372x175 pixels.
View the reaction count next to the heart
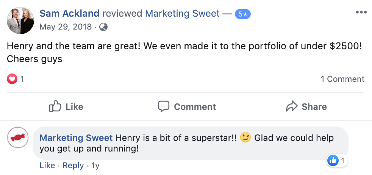click(22, 79)
